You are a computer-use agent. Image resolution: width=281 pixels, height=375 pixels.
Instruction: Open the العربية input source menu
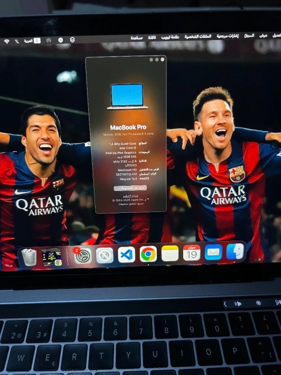point(32,41)
